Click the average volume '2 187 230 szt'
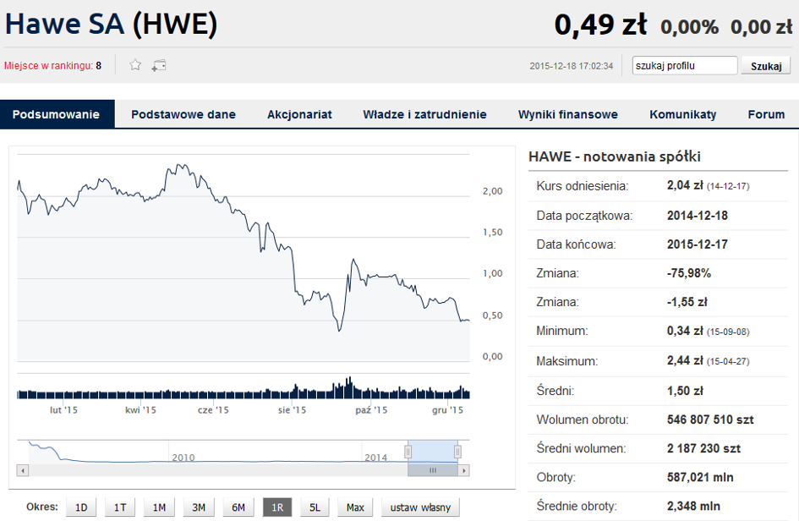799x521 pixels. click(x=703, y=448)
